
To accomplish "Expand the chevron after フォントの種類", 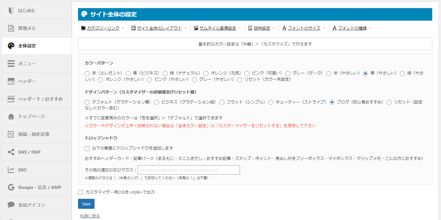I will point(370,28).
